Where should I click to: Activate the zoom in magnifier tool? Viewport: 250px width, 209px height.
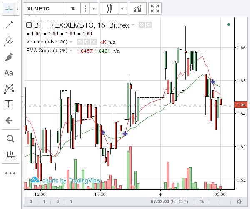tap(10, 139)
